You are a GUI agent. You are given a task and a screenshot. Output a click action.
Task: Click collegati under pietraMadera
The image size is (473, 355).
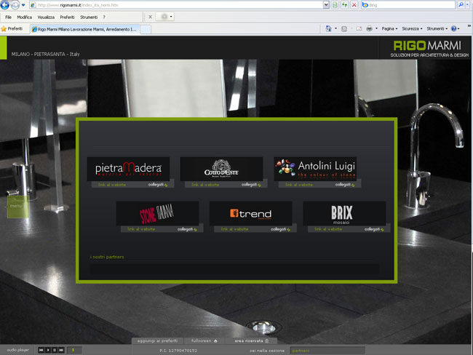click(x=158, y=185)
